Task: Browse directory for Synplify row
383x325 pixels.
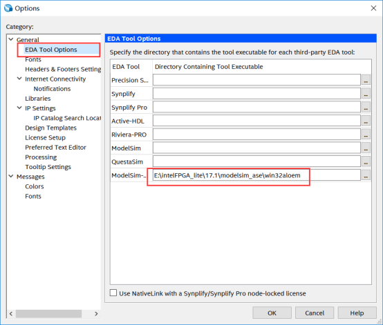Action: click(366, 94)
